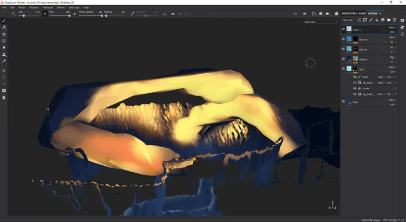
Task: Toggle visibility of Paint effect under Glow
Action: pos(355,77)
